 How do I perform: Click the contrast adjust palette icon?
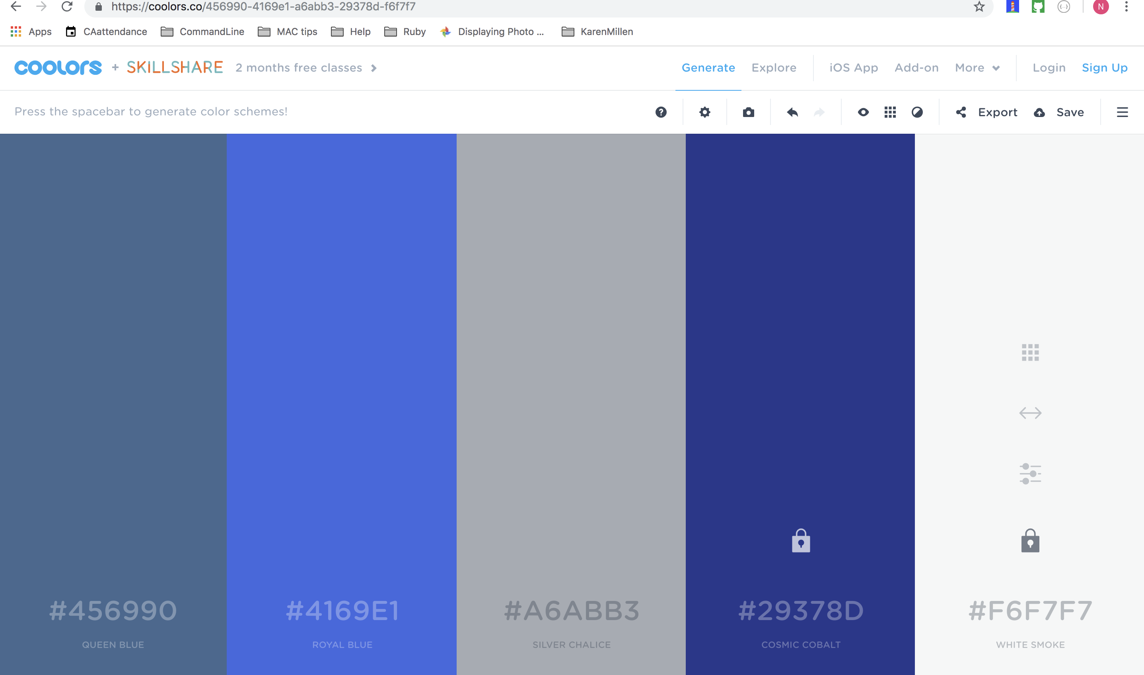[x=917, y=112]
